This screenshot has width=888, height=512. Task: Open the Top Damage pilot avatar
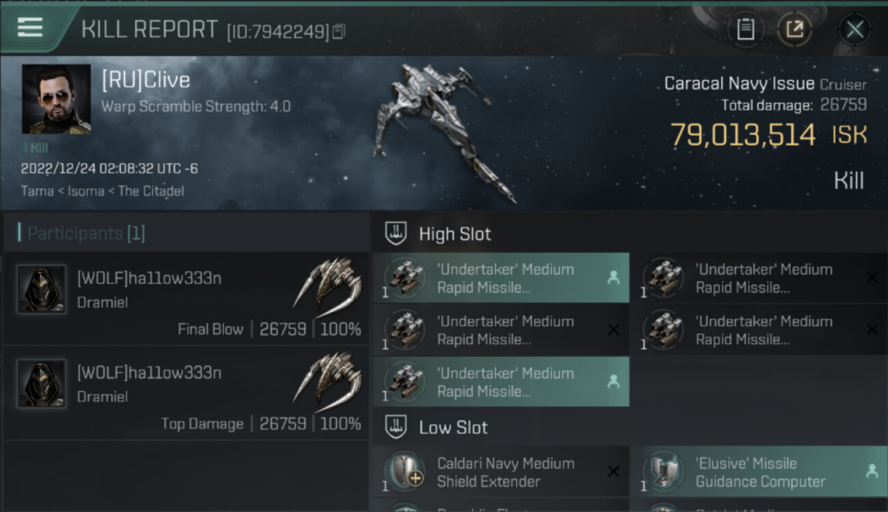pyautogui.click(x=42, y=384)
